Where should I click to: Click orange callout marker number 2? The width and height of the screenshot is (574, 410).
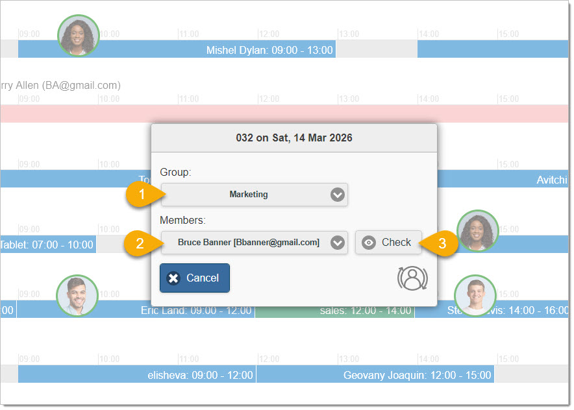[x=140, y=243]
